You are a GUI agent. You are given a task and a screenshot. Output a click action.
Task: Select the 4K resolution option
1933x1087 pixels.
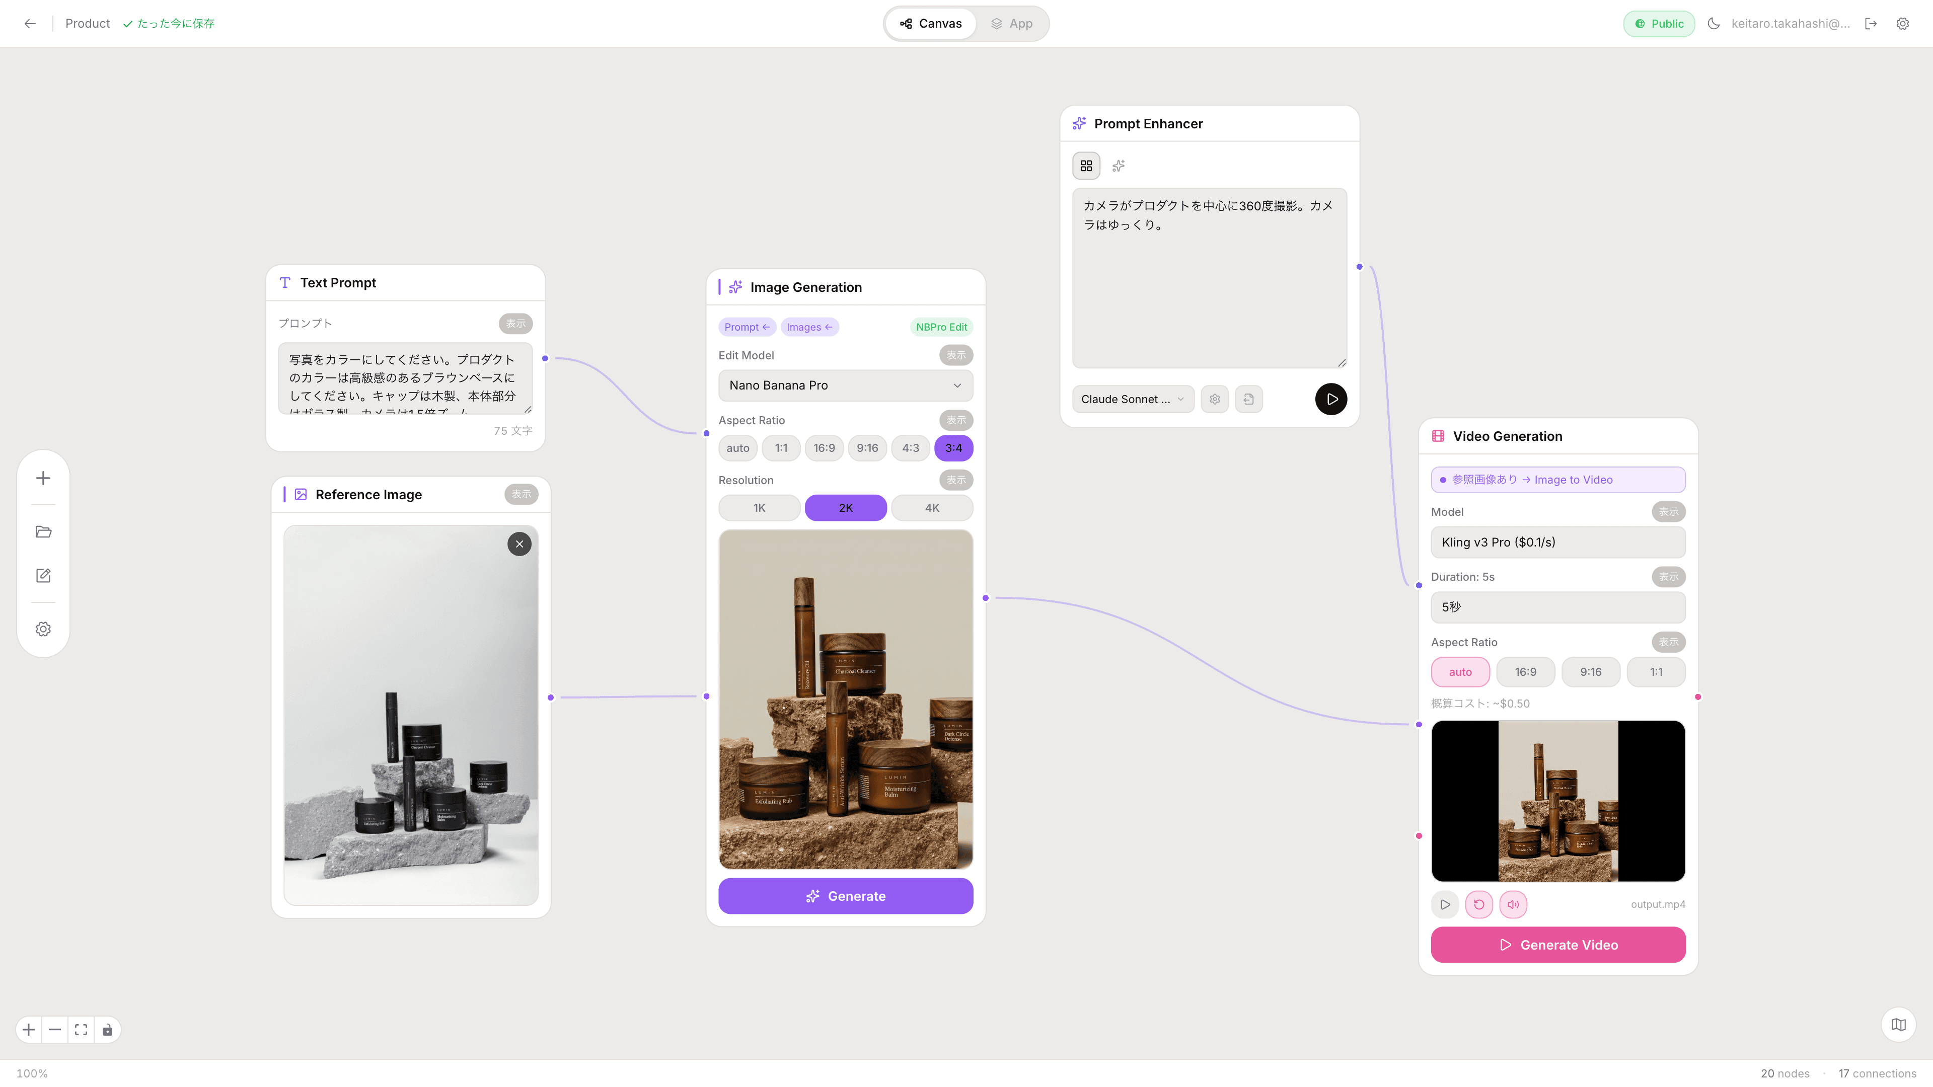(931, 508)
